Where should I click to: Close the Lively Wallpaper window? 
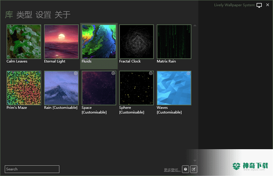[x=268, y=5]
